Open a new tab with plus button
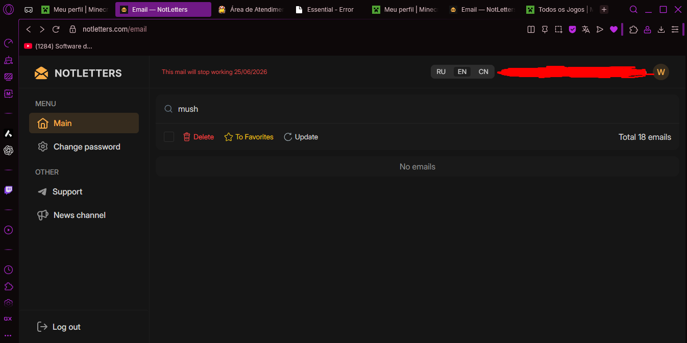 (x=604, y=9)
